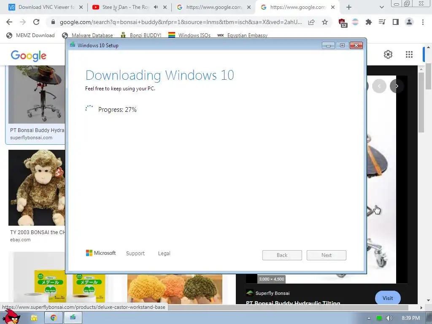
Task: Open Chrome's three-dot menu
Action: 423,22
